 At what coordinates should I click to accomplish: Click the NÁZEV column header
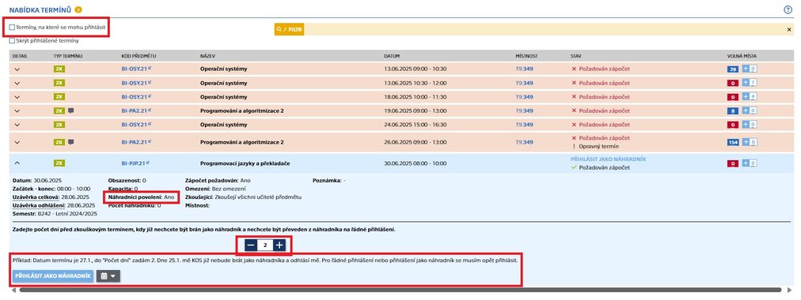click(207, 55)
